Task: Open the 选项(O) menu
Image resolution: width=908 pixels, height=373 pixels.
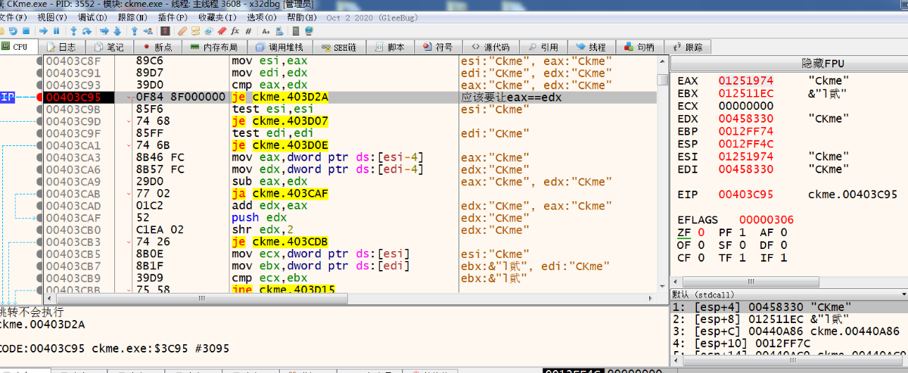Action: (x=261, y=17)
